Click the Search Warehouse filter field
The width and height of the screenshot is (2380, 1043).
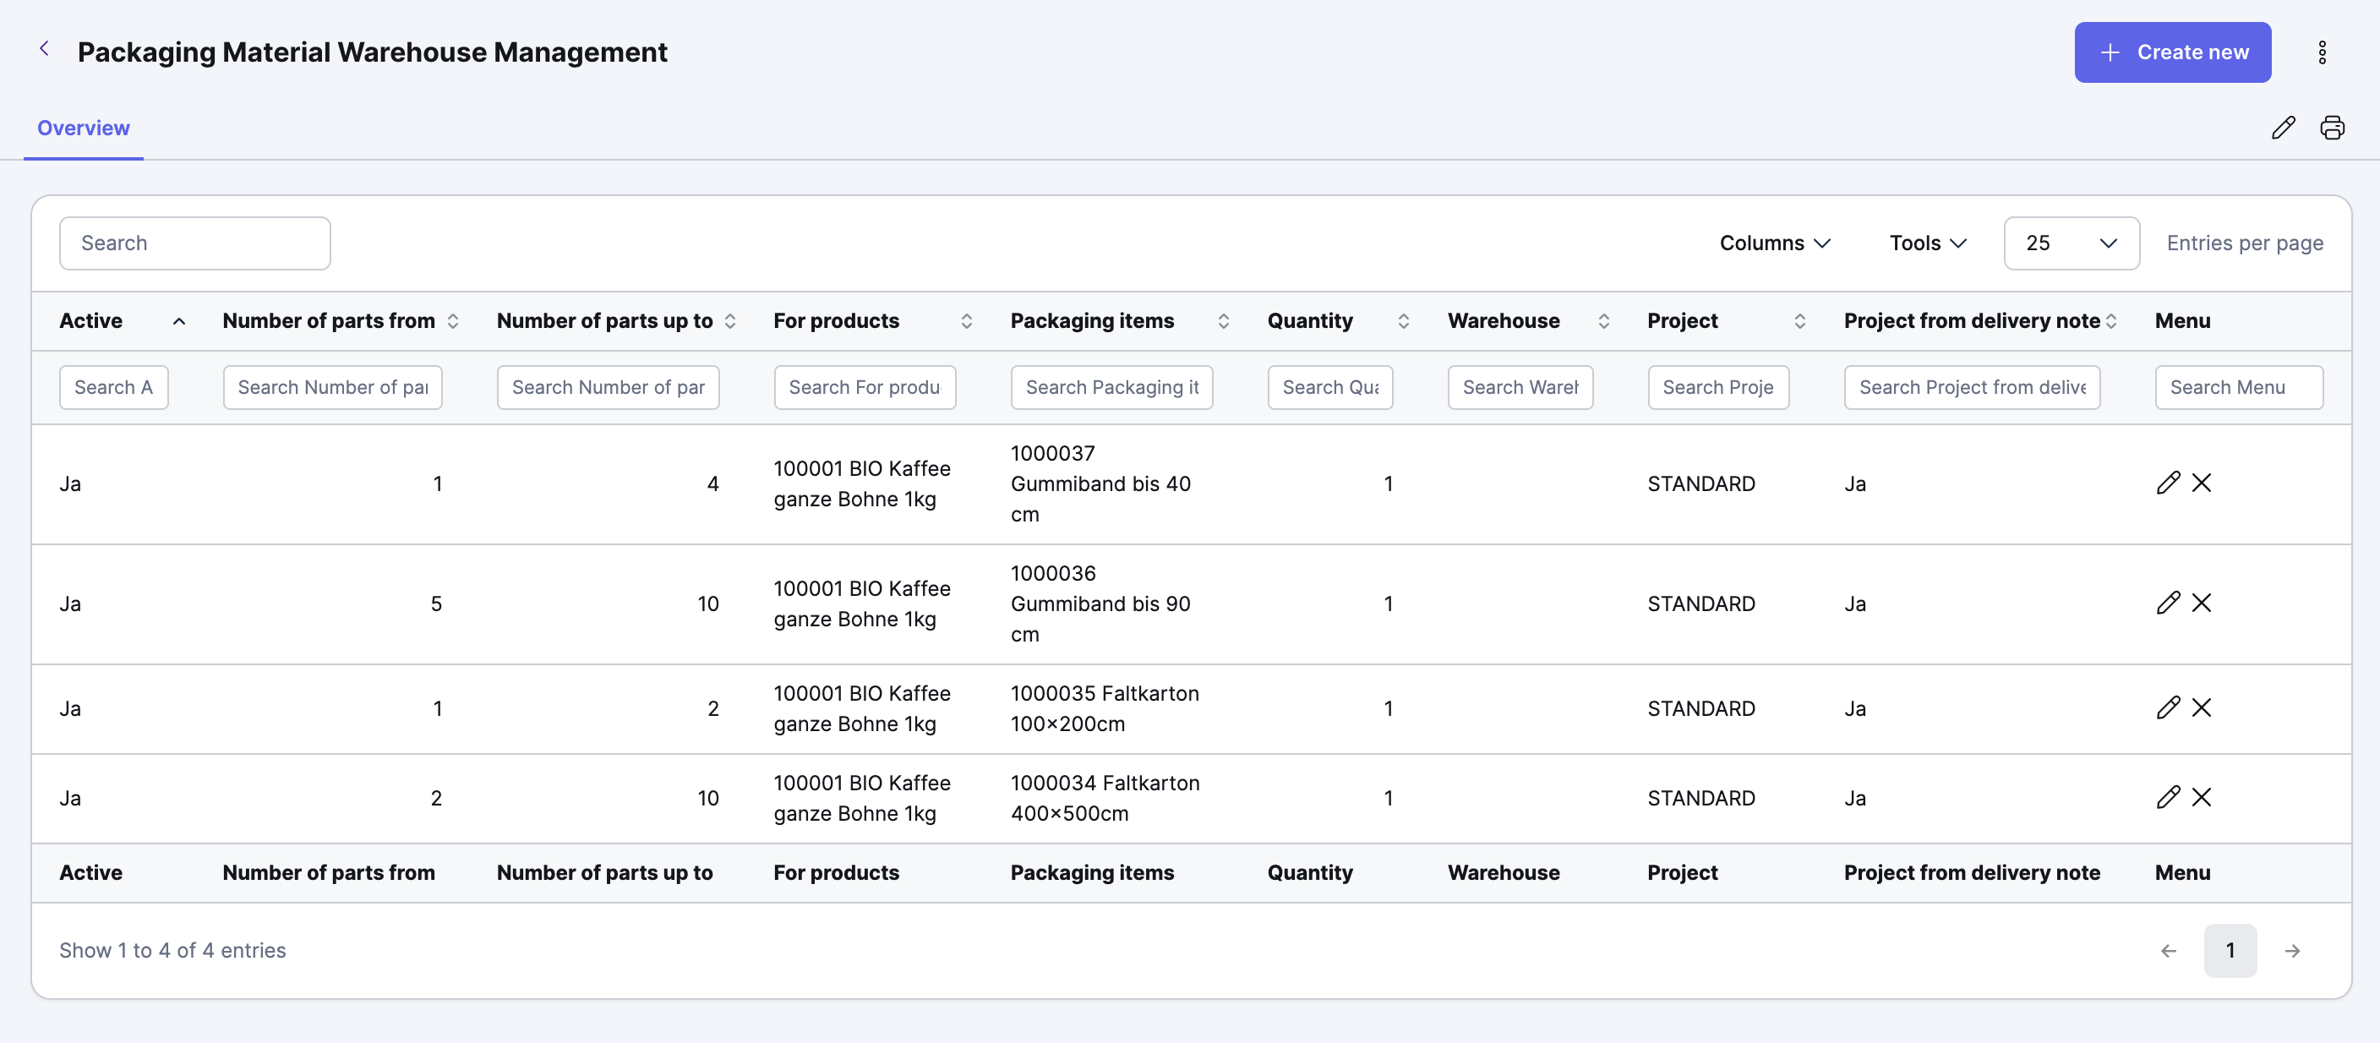[1520, 387]
